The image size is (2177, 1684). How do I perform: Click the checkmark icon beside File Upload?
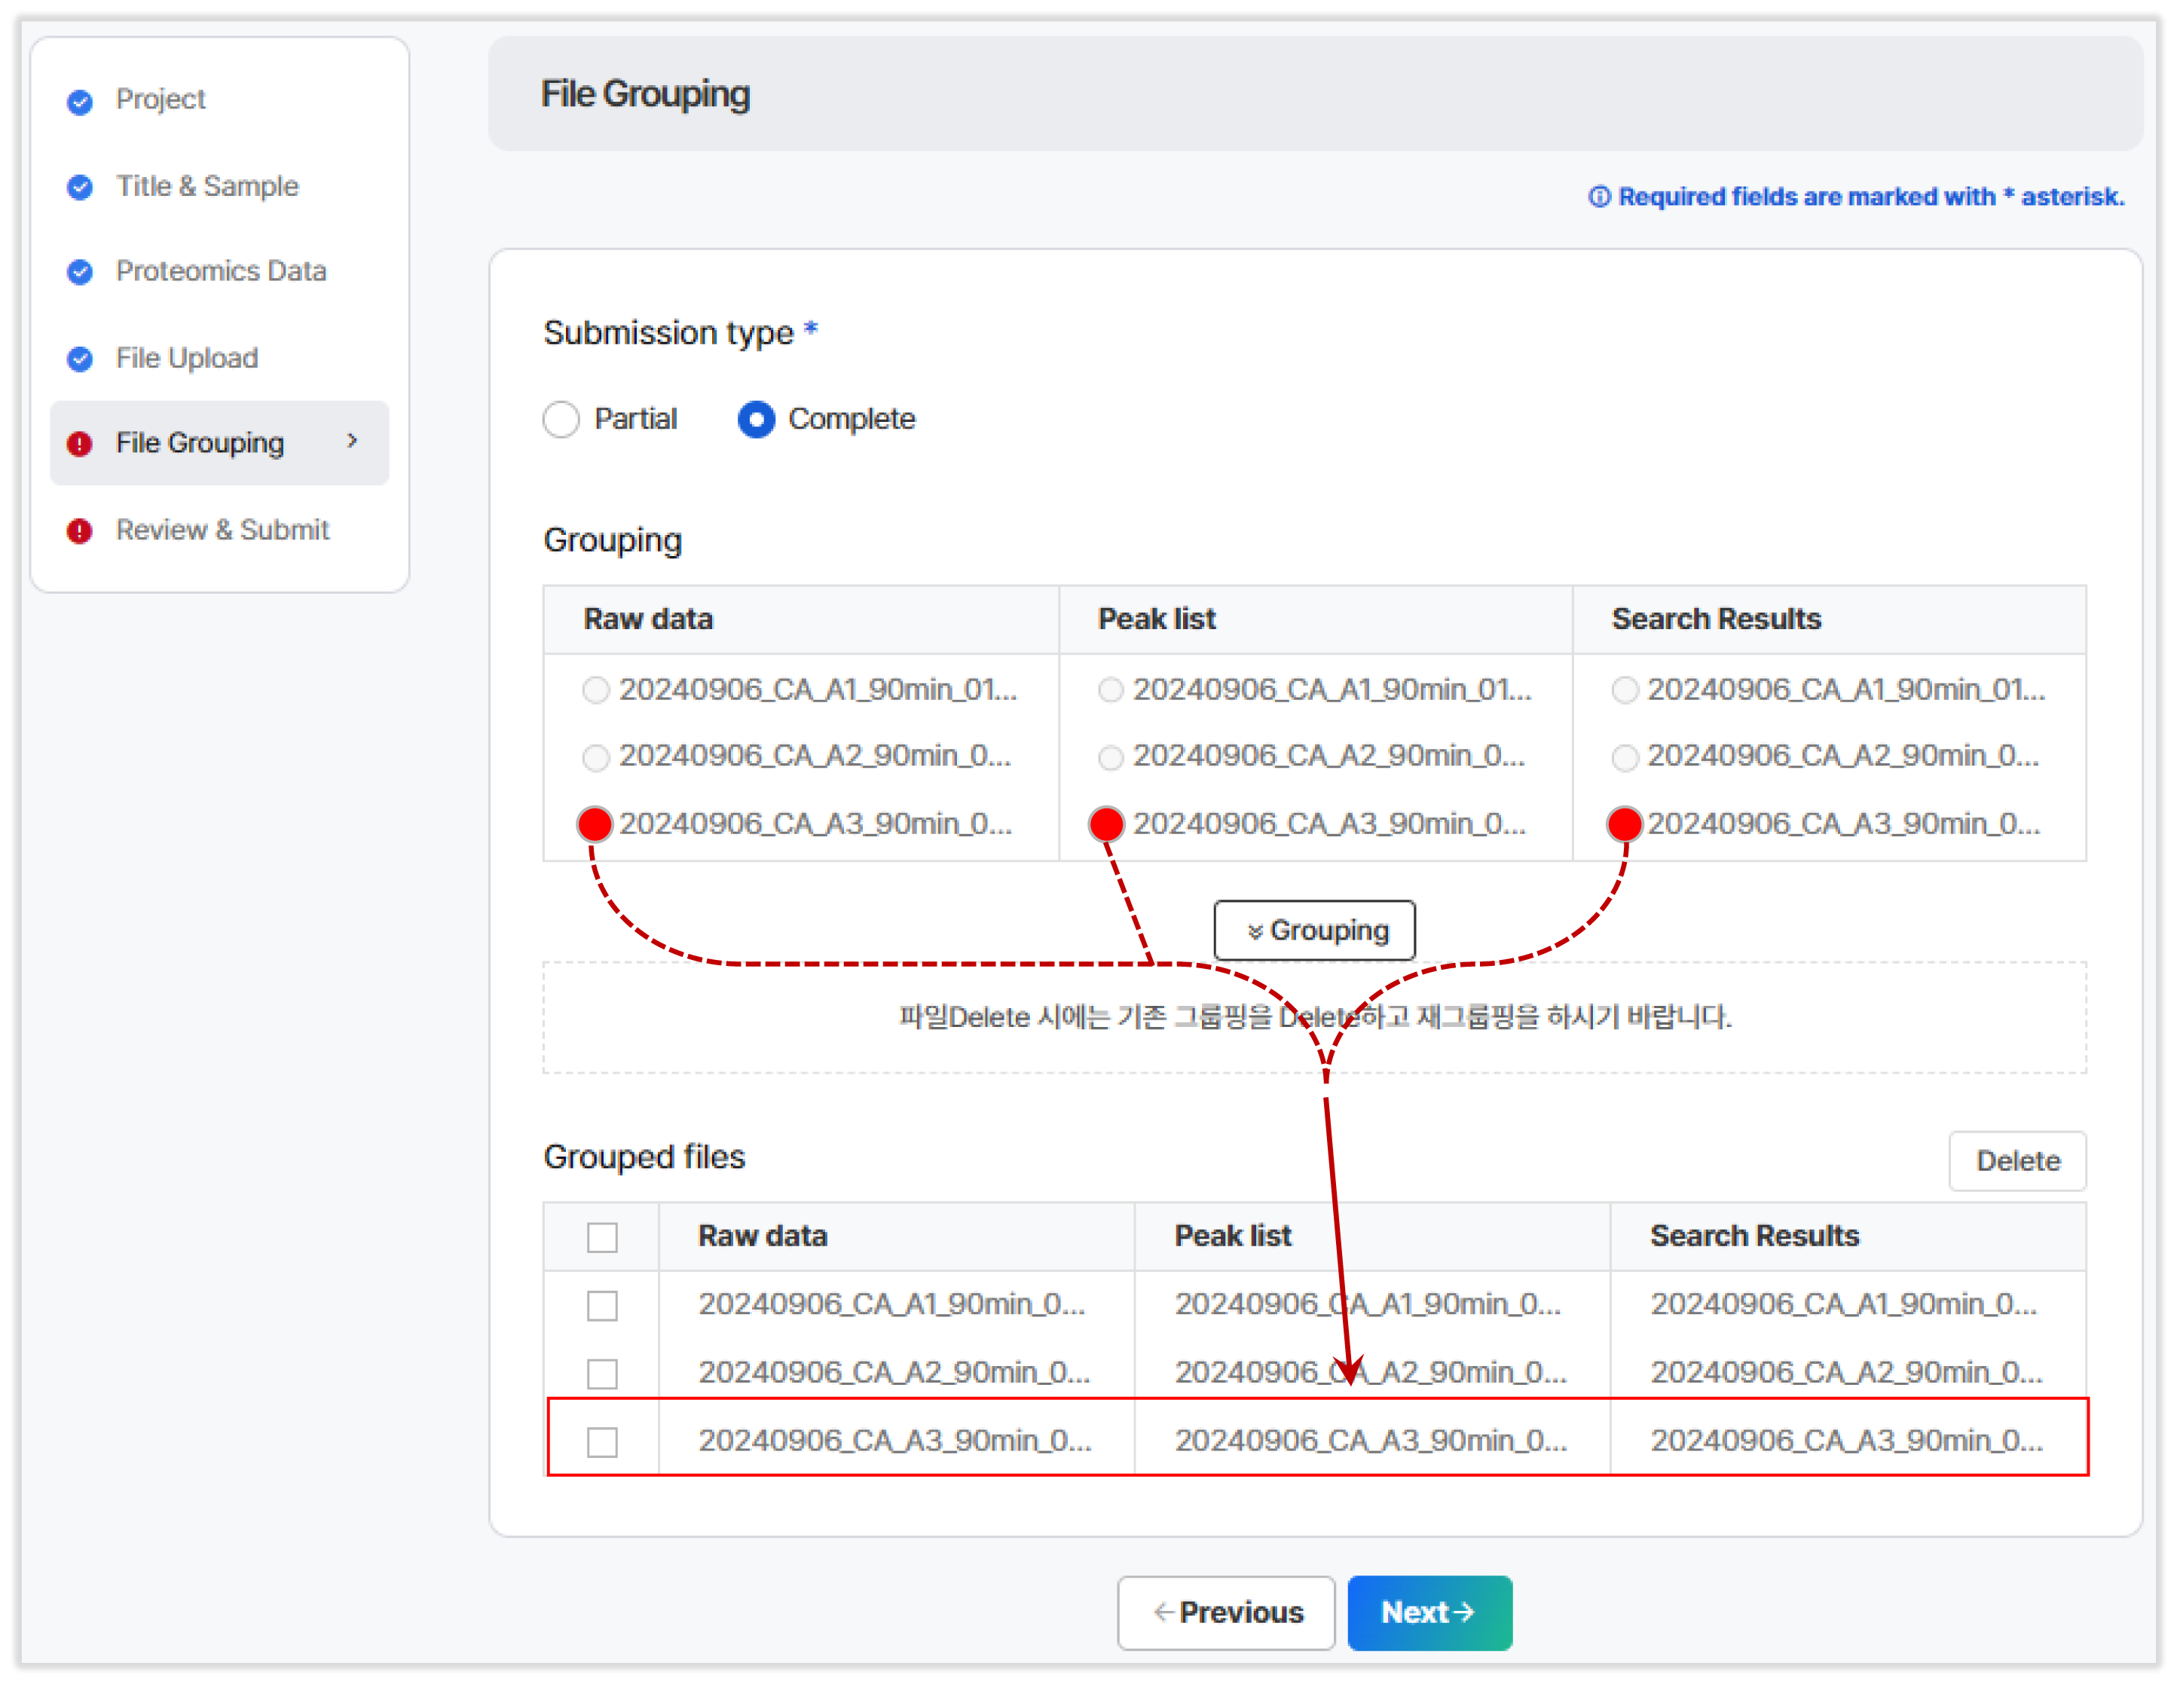(x=80, y=359)
